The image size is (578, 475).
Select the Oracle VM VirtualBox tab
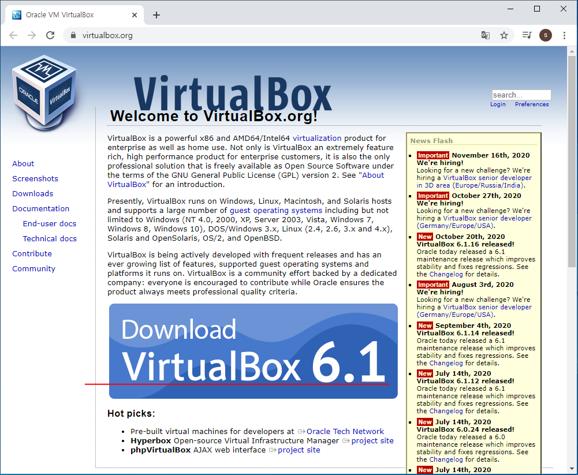click(x=74, y=15)
